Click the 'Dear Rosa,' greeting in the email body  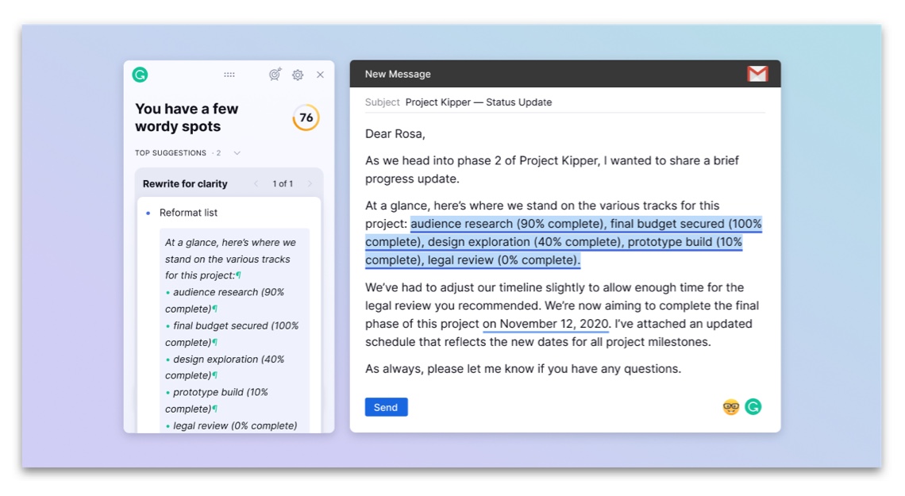point(395,134)
